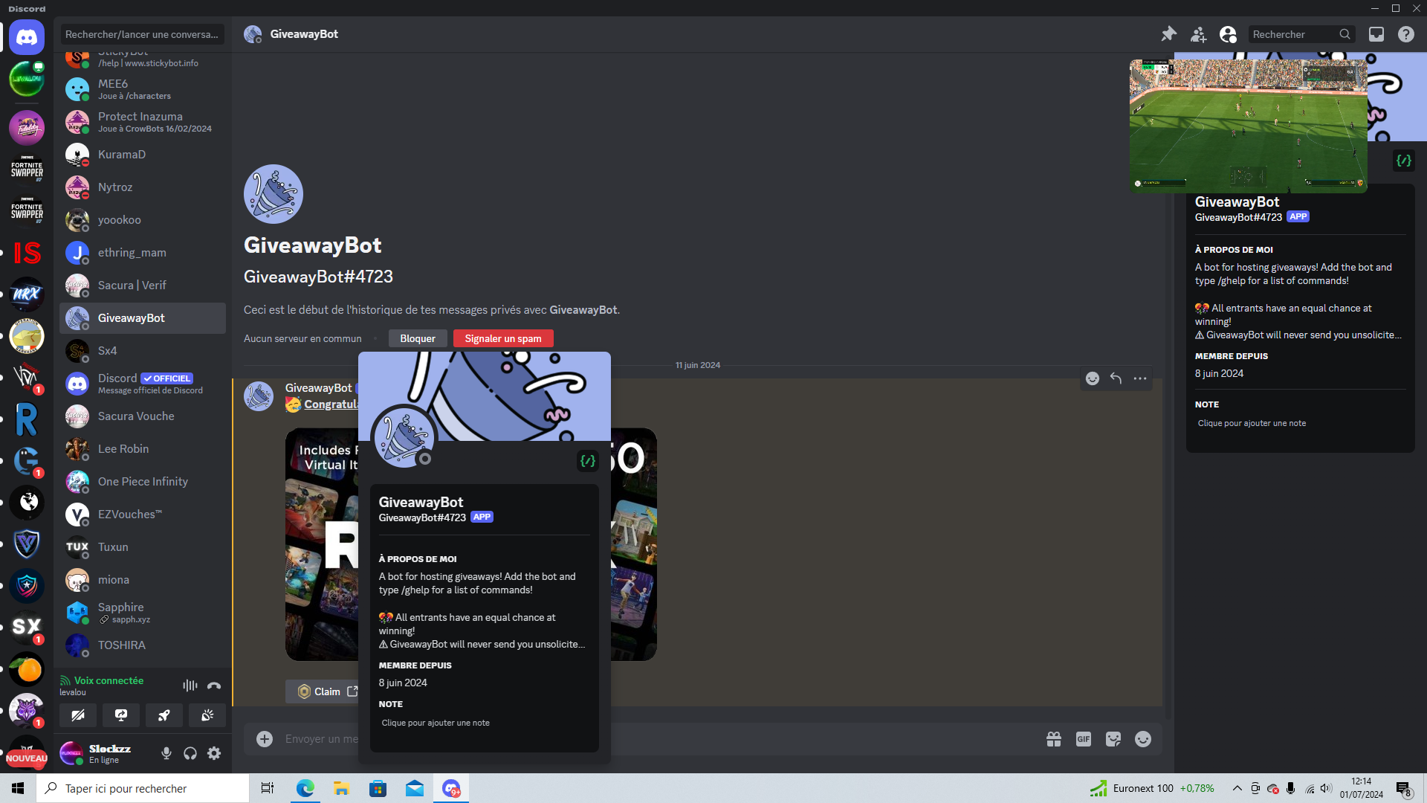Toggle noise suppression waveform icon

(190, 686)
